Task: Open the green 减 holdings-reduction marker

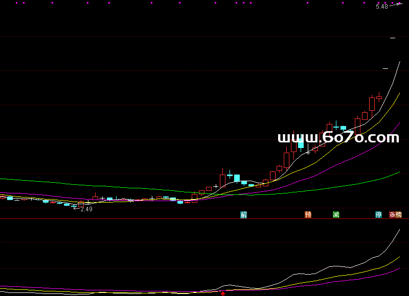Action: [336, 215]
